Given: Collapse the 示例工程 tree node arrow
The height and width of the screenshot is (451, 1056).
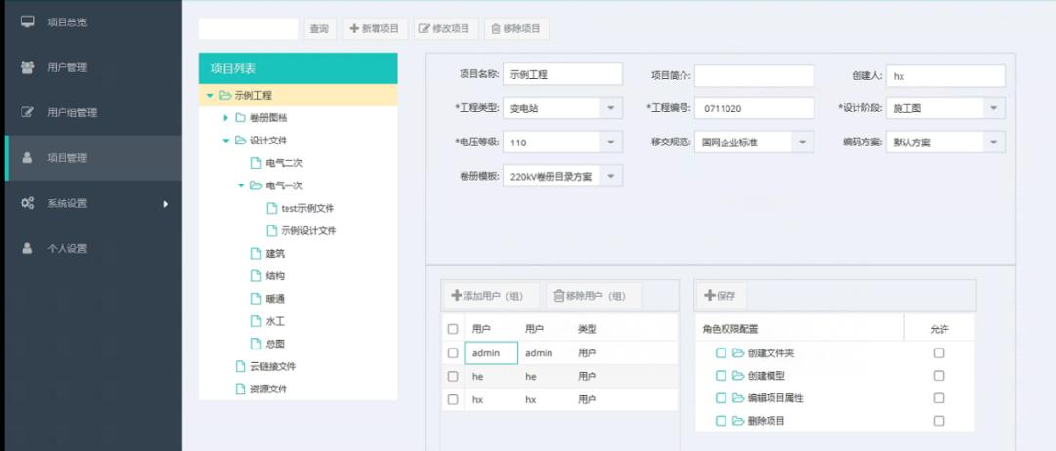Looking at the screenshot, I should pyautogui.click(x=210, y=96).
